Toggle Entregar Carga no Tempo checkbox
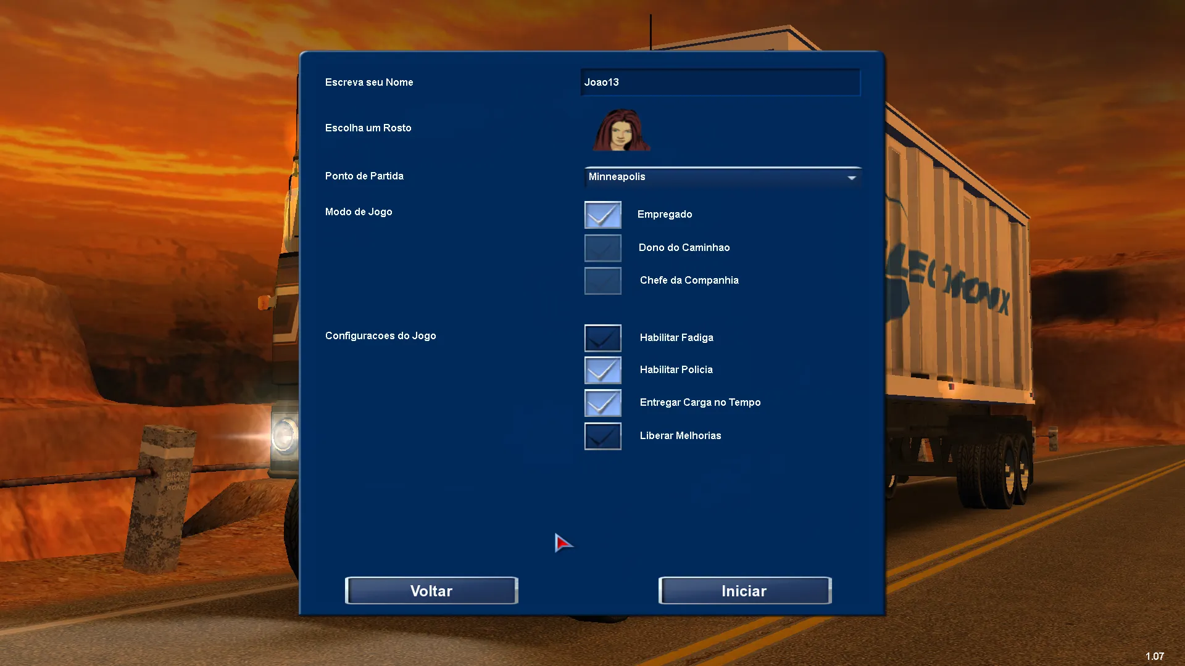The image size is (1185, 666). tap(602, 403)
